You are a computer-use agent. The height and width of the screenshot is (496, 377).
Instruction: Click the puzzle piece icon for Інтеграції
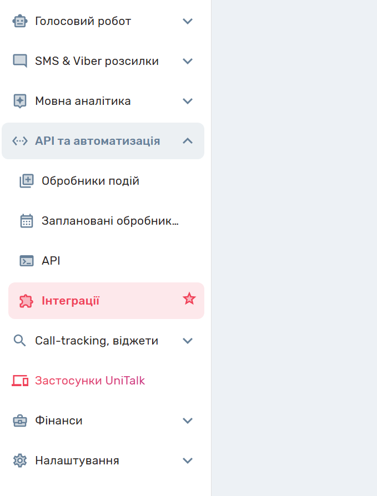tap(27, 301)
